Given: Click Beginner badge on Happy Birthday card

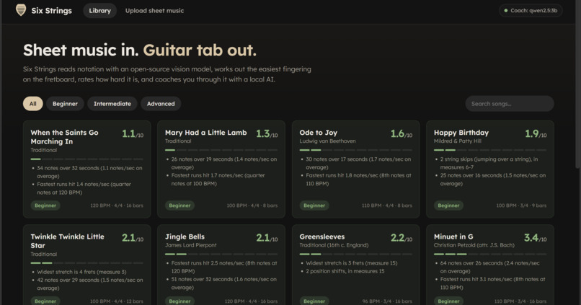Looking at the screenshot, I should 448,205.
